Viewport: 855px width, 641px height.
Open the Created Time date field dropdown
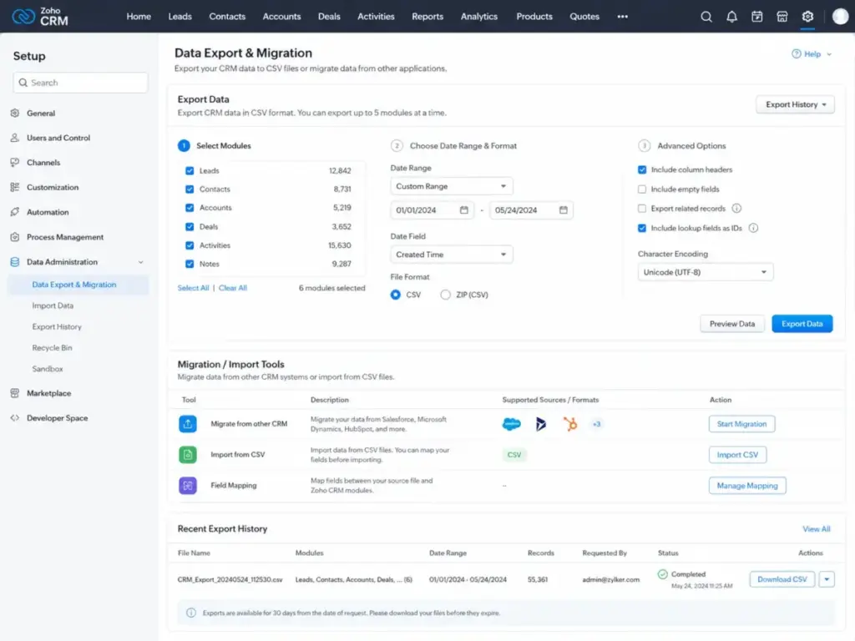click(x=452, y=255)
